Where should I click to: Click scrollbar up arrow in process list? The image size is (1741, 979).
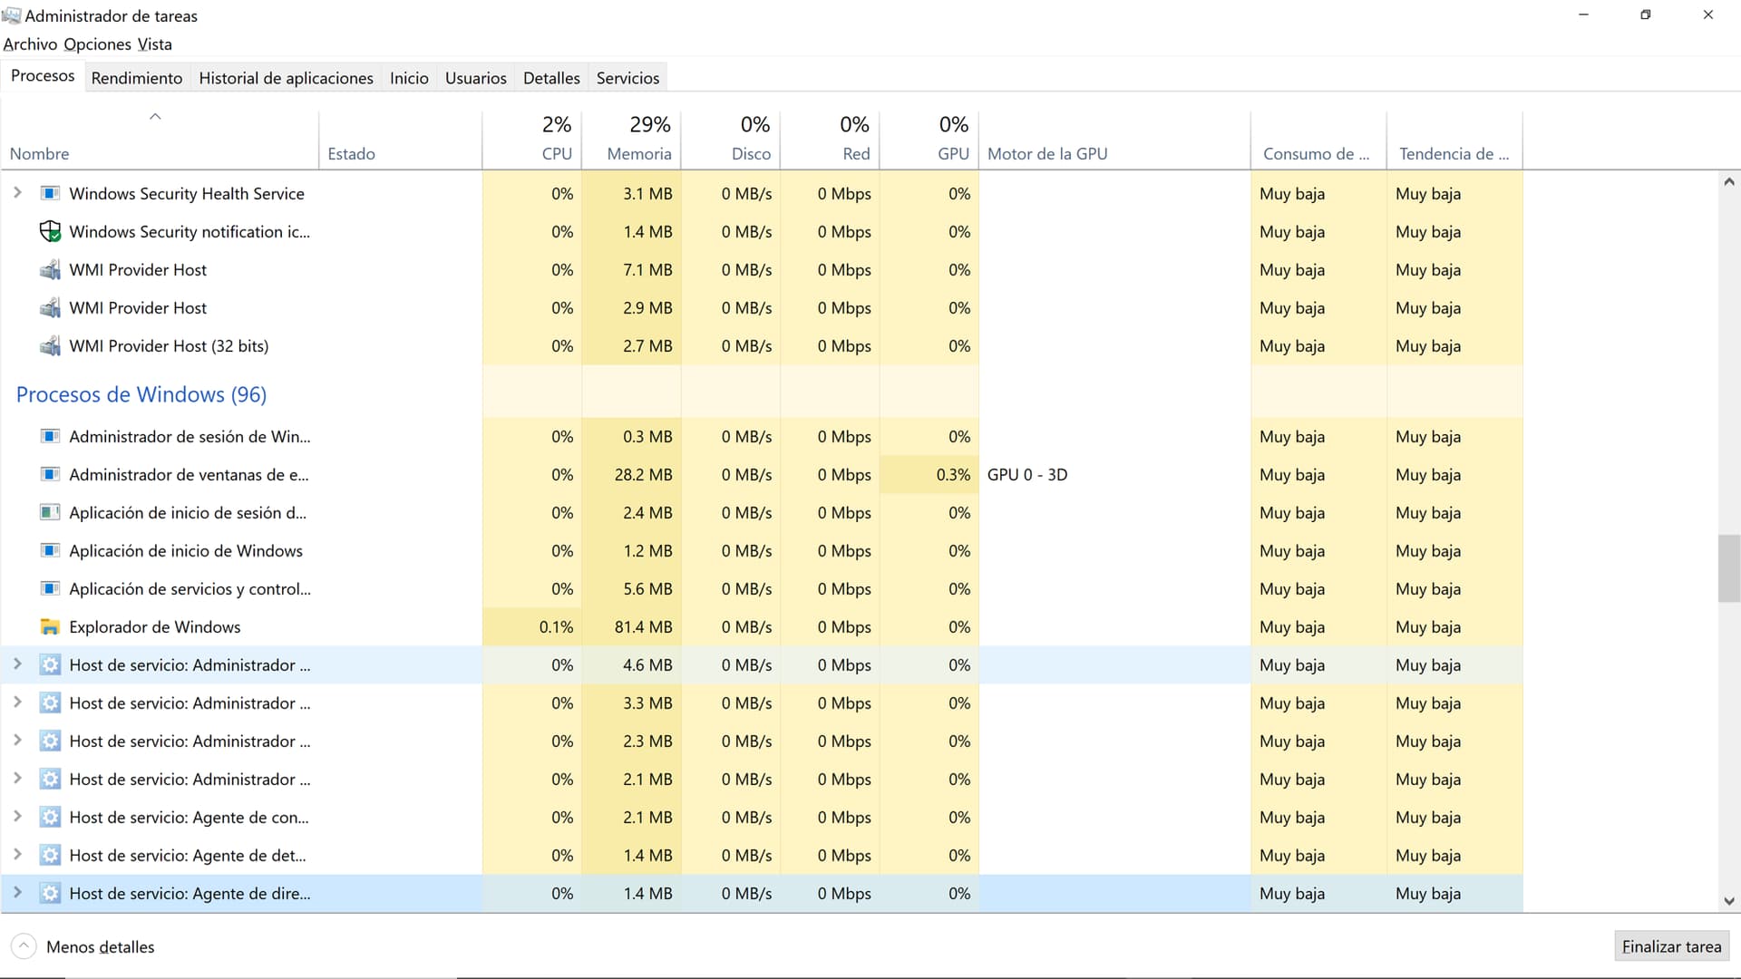coord(1728,182)
